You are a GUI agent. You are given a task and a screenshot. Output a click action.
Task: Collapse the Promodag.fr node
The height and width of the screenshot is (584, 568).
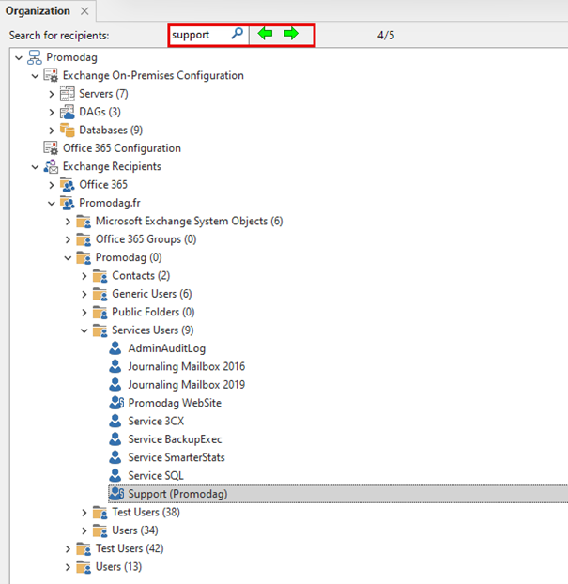click(52, 204)
